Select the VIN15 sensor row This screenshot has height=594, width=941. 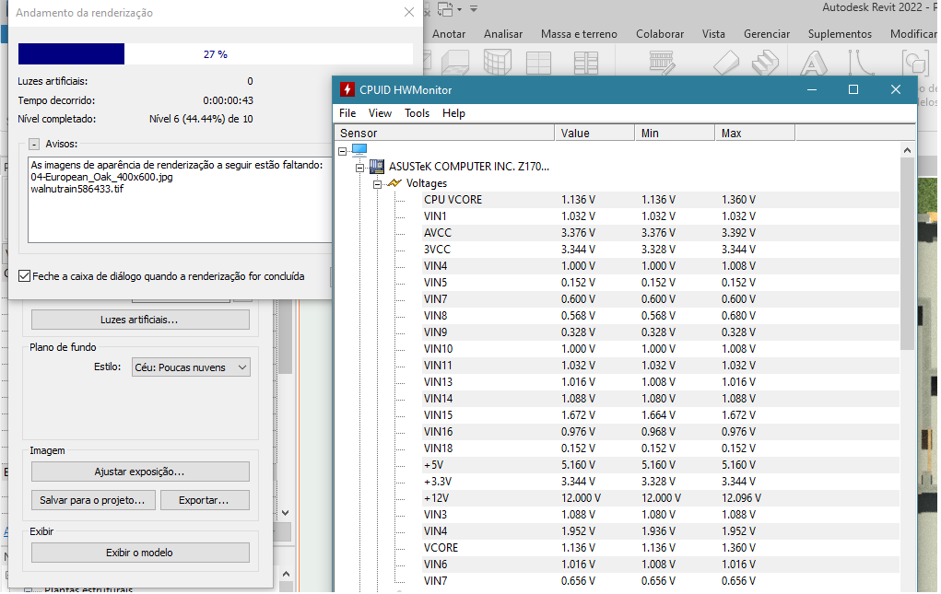pos(660,414)
